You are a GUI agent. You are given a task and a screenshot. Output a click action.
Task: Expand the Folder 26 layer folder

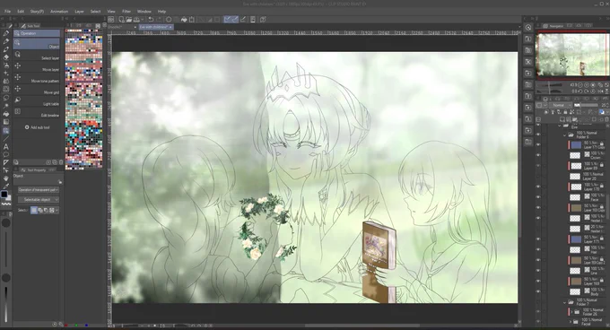(x=571, y=312)
